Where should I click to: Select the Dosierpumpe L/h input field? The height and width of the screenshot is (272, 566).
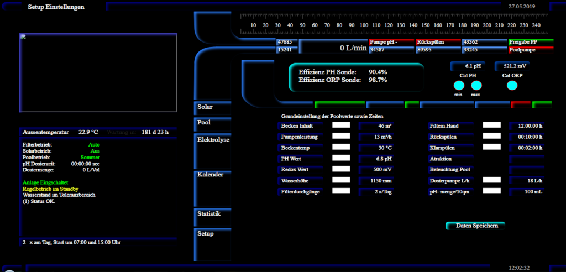pyautogui.click(x=491, y=180)
